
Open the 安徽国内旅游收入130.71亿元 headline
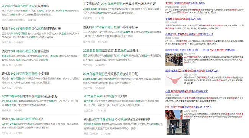pos(185,3)
